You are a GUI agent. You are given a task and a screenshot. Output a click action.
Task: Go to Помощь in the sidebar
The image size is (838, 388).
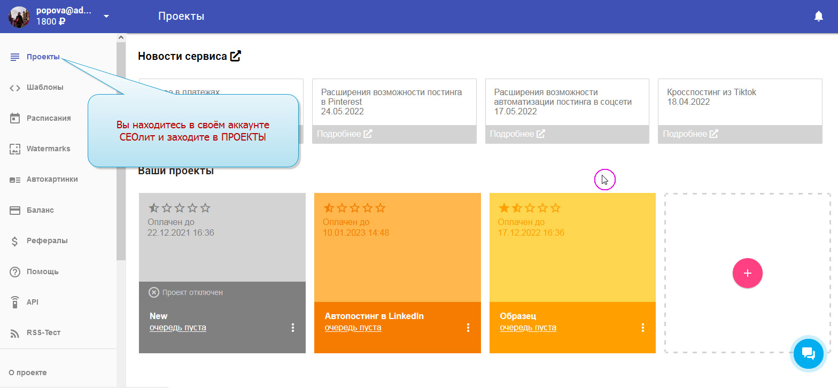click(x=43, y=271)
